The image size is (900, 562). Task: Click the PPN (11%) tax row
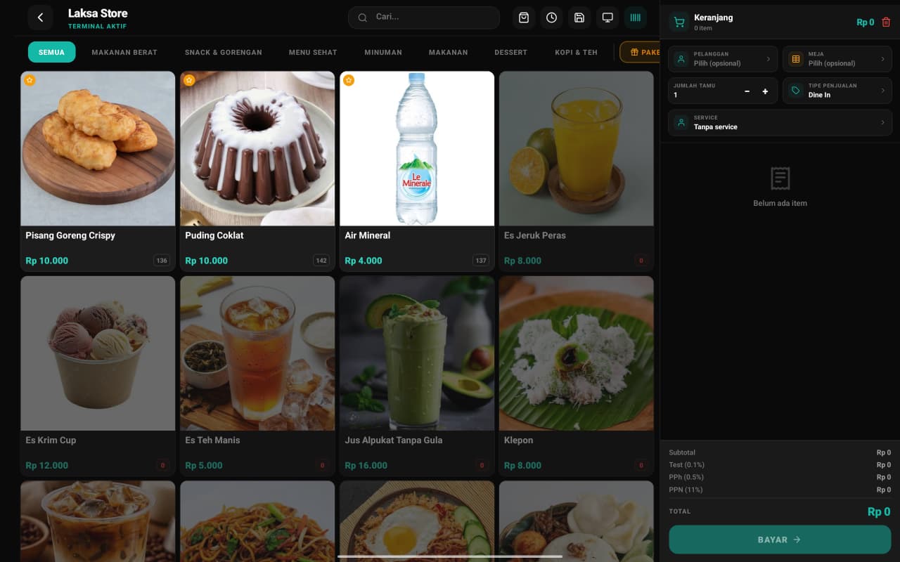780,490
